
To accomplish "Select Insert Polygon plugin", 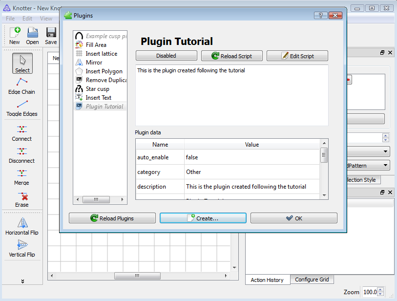I will [101, 71].
